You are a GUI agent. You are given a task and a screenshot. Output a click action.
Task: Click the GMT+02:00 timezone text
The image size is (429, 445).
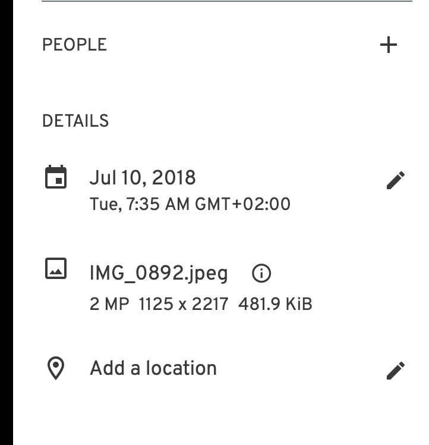click(x=242, y=204)
